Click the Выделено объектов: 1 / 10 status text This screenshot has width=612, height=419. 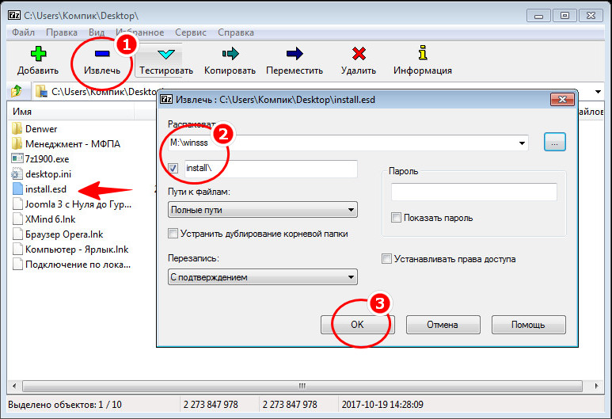point(65,405)
